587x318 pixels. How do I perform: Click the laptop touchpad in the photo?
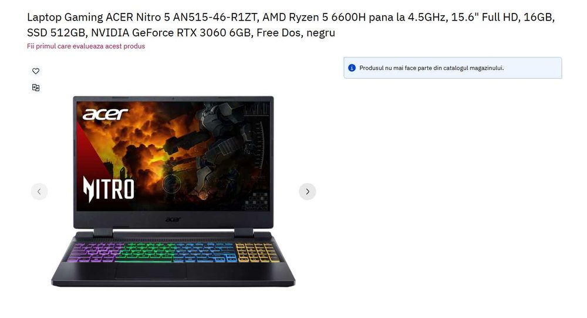click(x=150, y=270)
